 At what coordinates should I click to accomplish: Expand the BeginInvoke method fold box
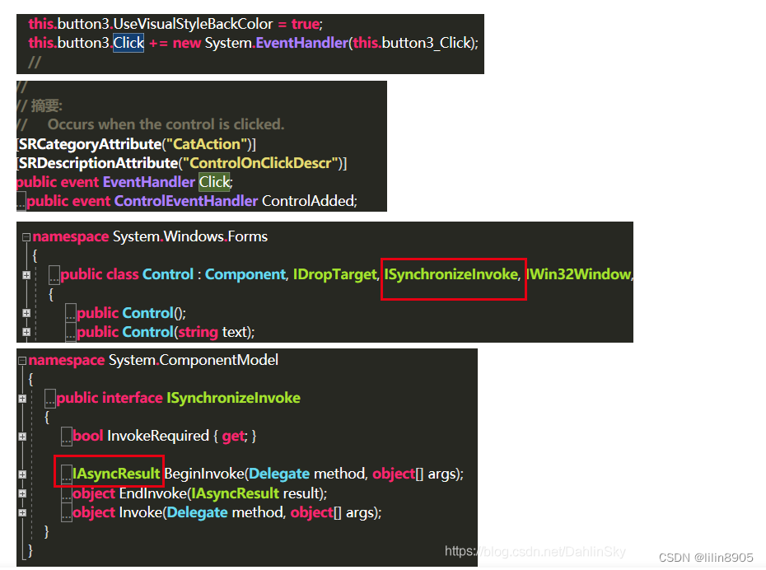(21, 473)
